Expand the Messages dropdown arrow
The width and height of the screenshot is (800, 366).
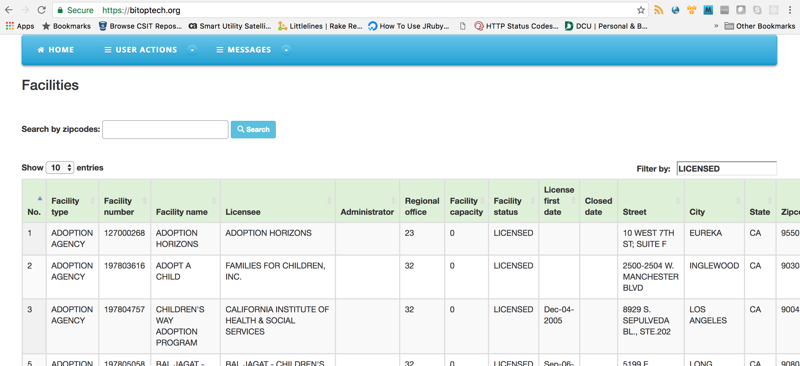286,50
